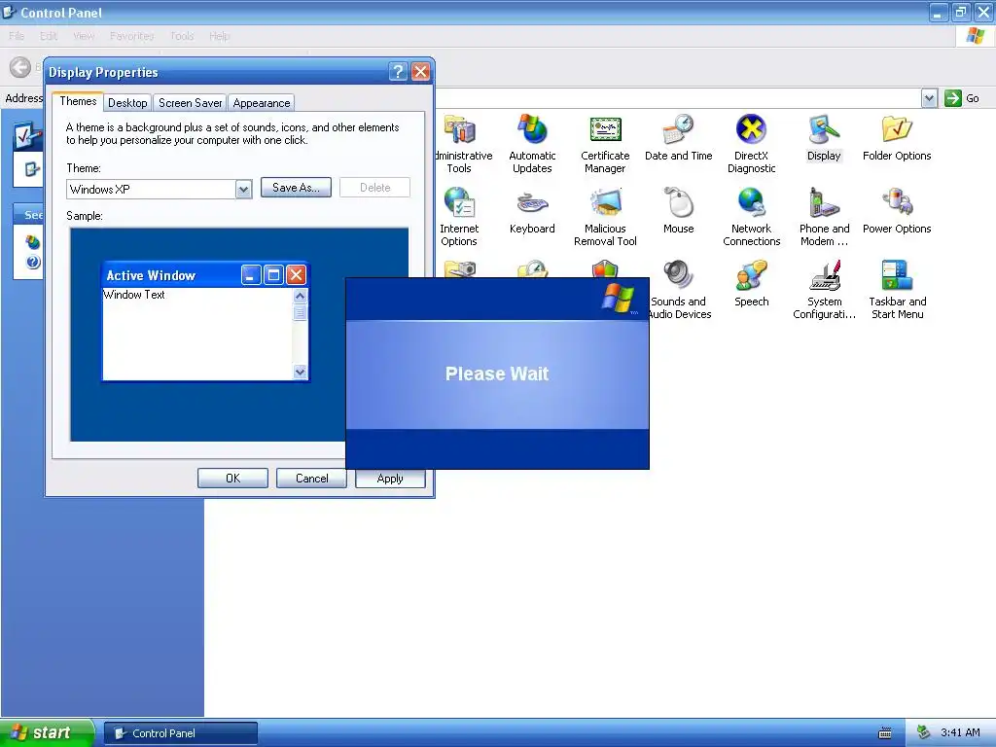This screenshot has height=747, width=996.
Task: Click the Please Wait message text
Action: click(x=497, y=373)
